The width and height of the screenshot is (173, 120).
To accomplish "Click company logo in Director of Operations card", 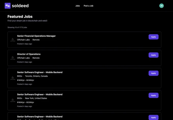I will click(x=13, y=58).
